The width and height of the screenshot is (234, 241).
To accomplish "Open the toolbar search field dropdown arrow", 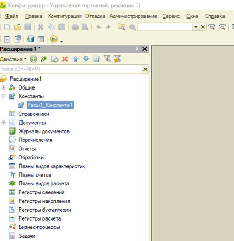I will pyautogui.click(x=196, y=27).
